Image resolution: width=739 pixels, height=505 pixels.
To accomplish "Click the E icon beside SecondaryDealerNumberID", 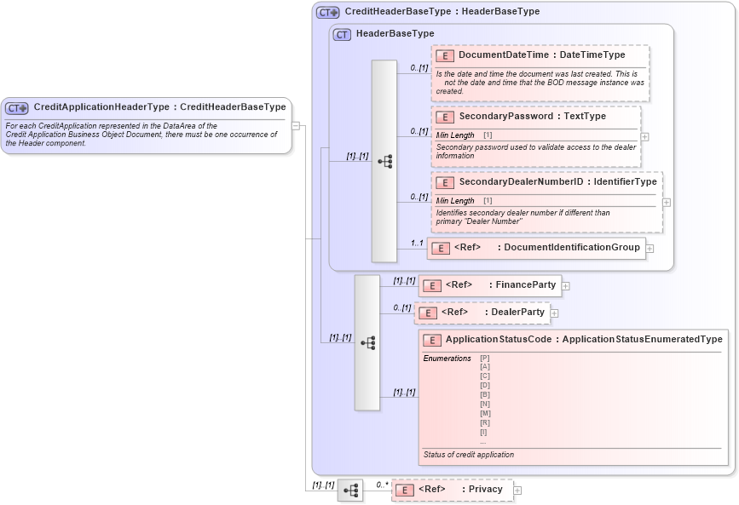I will (x=444, y=182).
